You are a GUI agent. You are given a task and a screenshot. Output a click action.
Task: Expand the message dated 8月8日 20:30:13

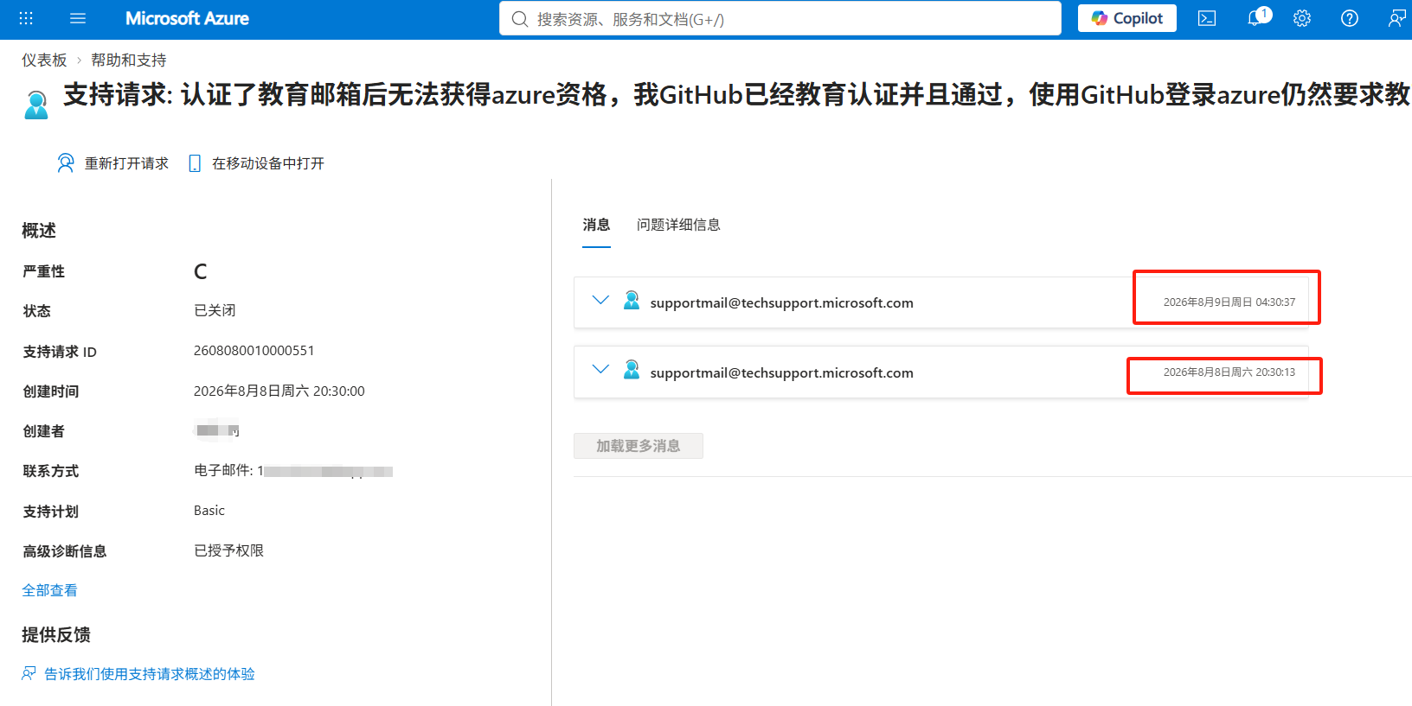(600, 369)
